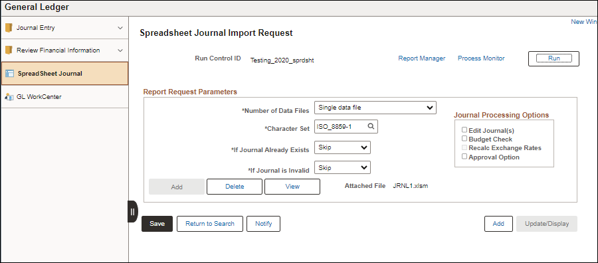598x263 pixels.
Task: Open GL WorkCenter from the sidebar
Action: point(64,97)
